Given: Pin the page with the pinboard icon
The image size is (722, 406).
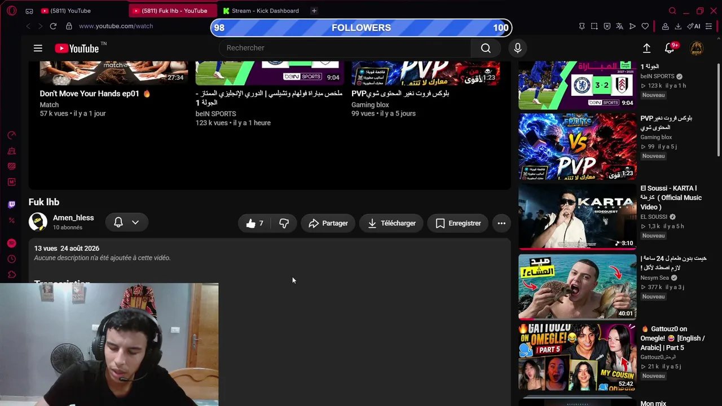Looking at the screenshot, I should point(582,26).
